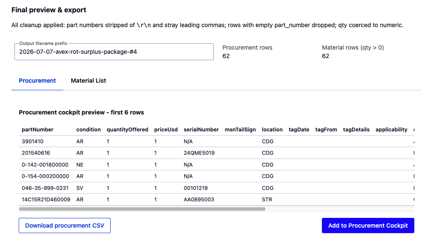
Task: Click the priceUsd column header
Action: coord(166,129)
